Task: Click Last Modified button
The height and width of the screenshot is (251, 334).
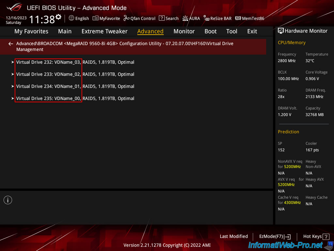Action: pos(234,237)
